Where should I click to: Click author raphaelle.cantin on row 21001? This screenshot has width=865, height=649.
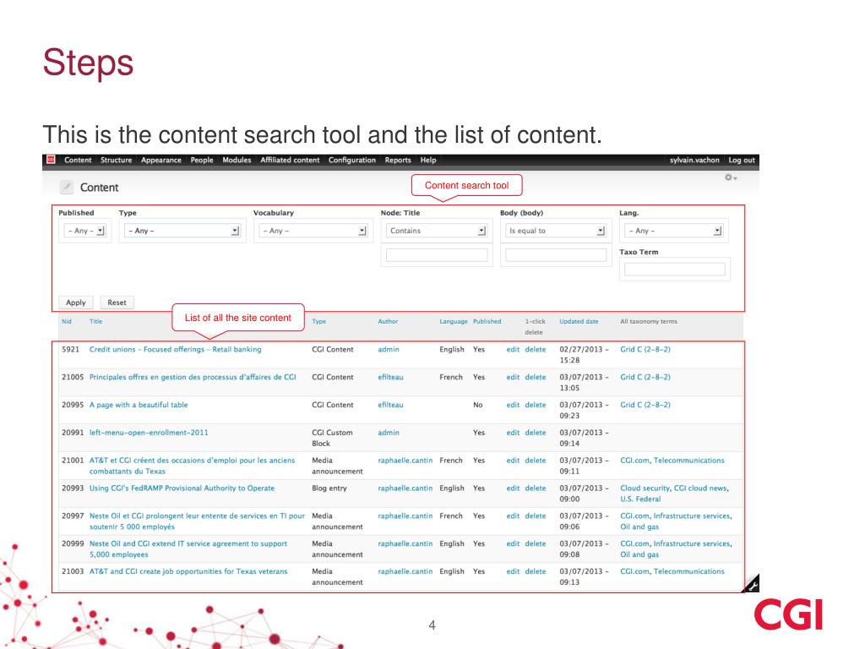coord(405,461)
